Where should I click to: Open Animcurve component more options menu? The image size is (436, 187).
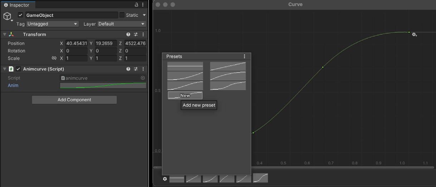click(143, 69)
